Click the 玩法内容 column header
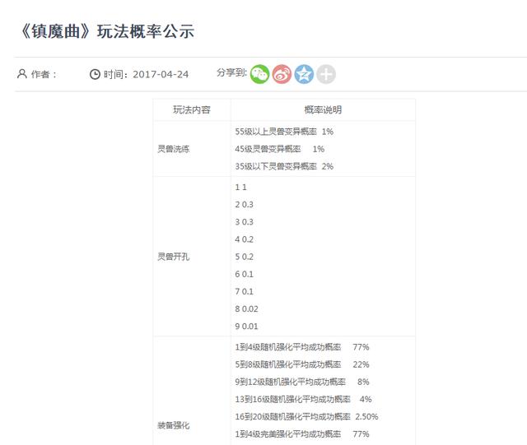The height and width of the screenshot is (445, 527). [191, 110]
